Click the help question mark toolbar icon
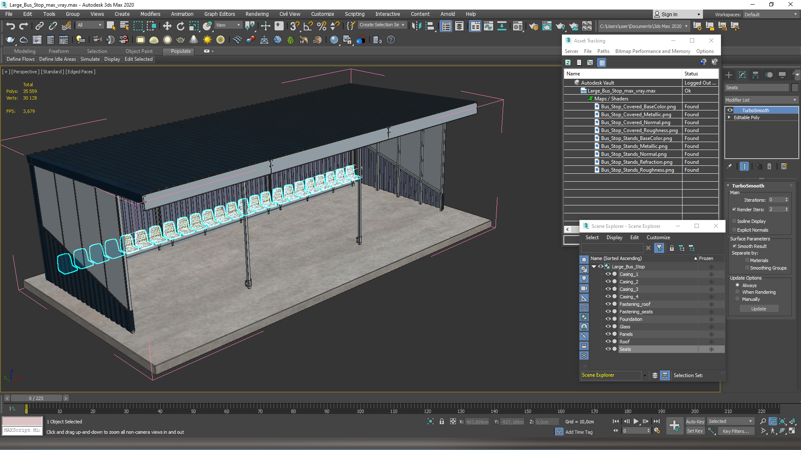 pyautogui.click(x=391, y=40)
